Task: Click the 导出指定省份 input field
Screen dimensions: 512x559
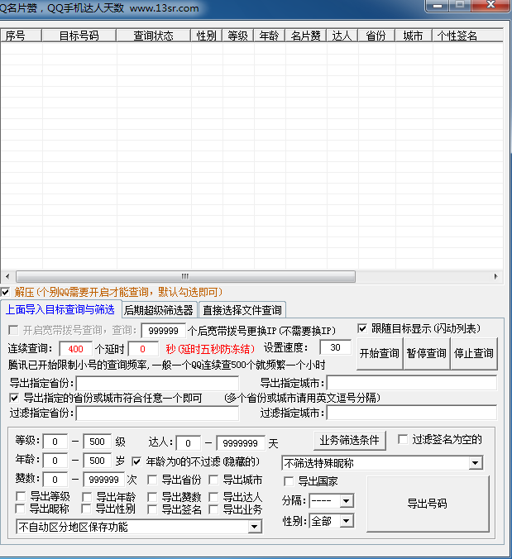Action: (x=157, y=383)
